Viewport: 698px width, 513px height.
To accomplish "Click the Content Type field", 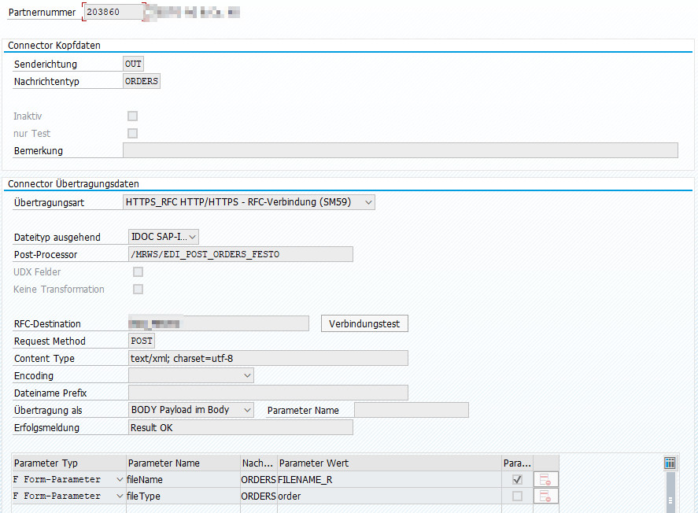I will point(268,359).
